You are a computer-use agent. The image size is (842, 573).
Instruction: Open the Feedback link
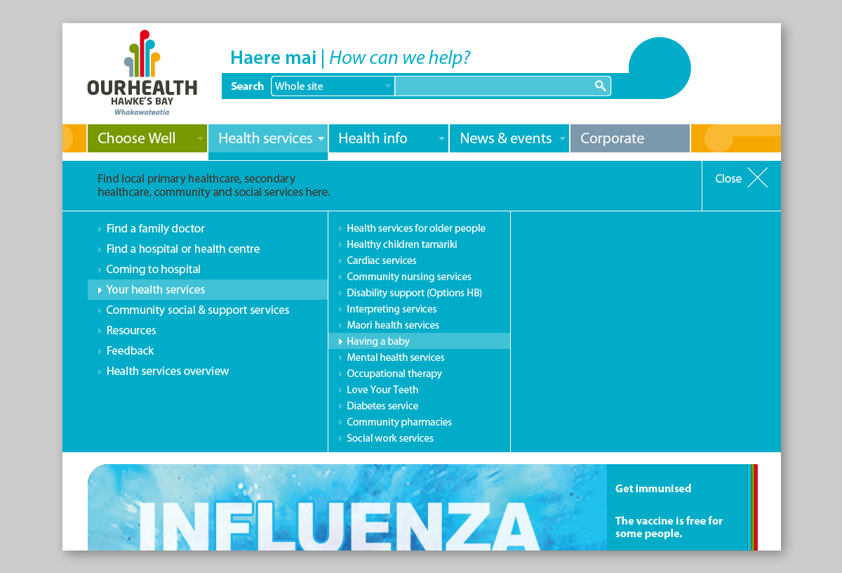coord(130,350)
